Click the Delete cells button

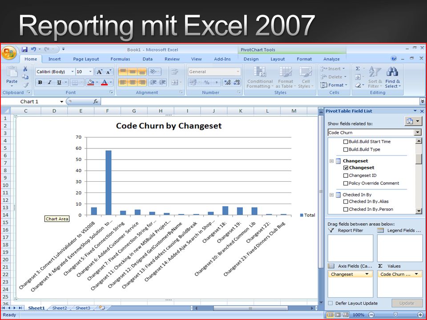click(334, 77)
